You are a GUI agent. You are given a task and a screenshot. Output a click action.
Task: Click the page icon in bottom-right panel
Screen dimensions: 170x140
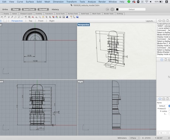[167, 98]
